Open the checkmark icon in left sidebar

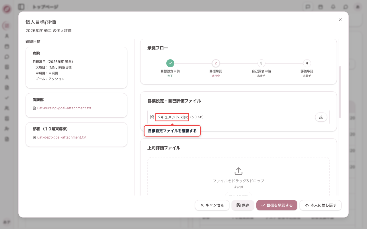pyautogui.click(x=7, y=98)
